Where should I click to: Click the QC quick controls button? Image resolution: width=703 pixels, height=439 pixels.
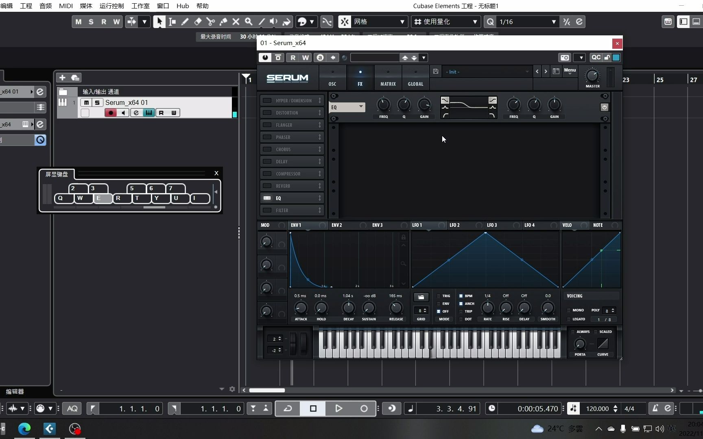coord(596,58)
